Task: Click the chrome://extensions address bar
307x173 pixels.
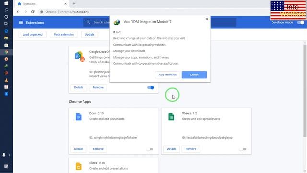Action: pos(74,12)
